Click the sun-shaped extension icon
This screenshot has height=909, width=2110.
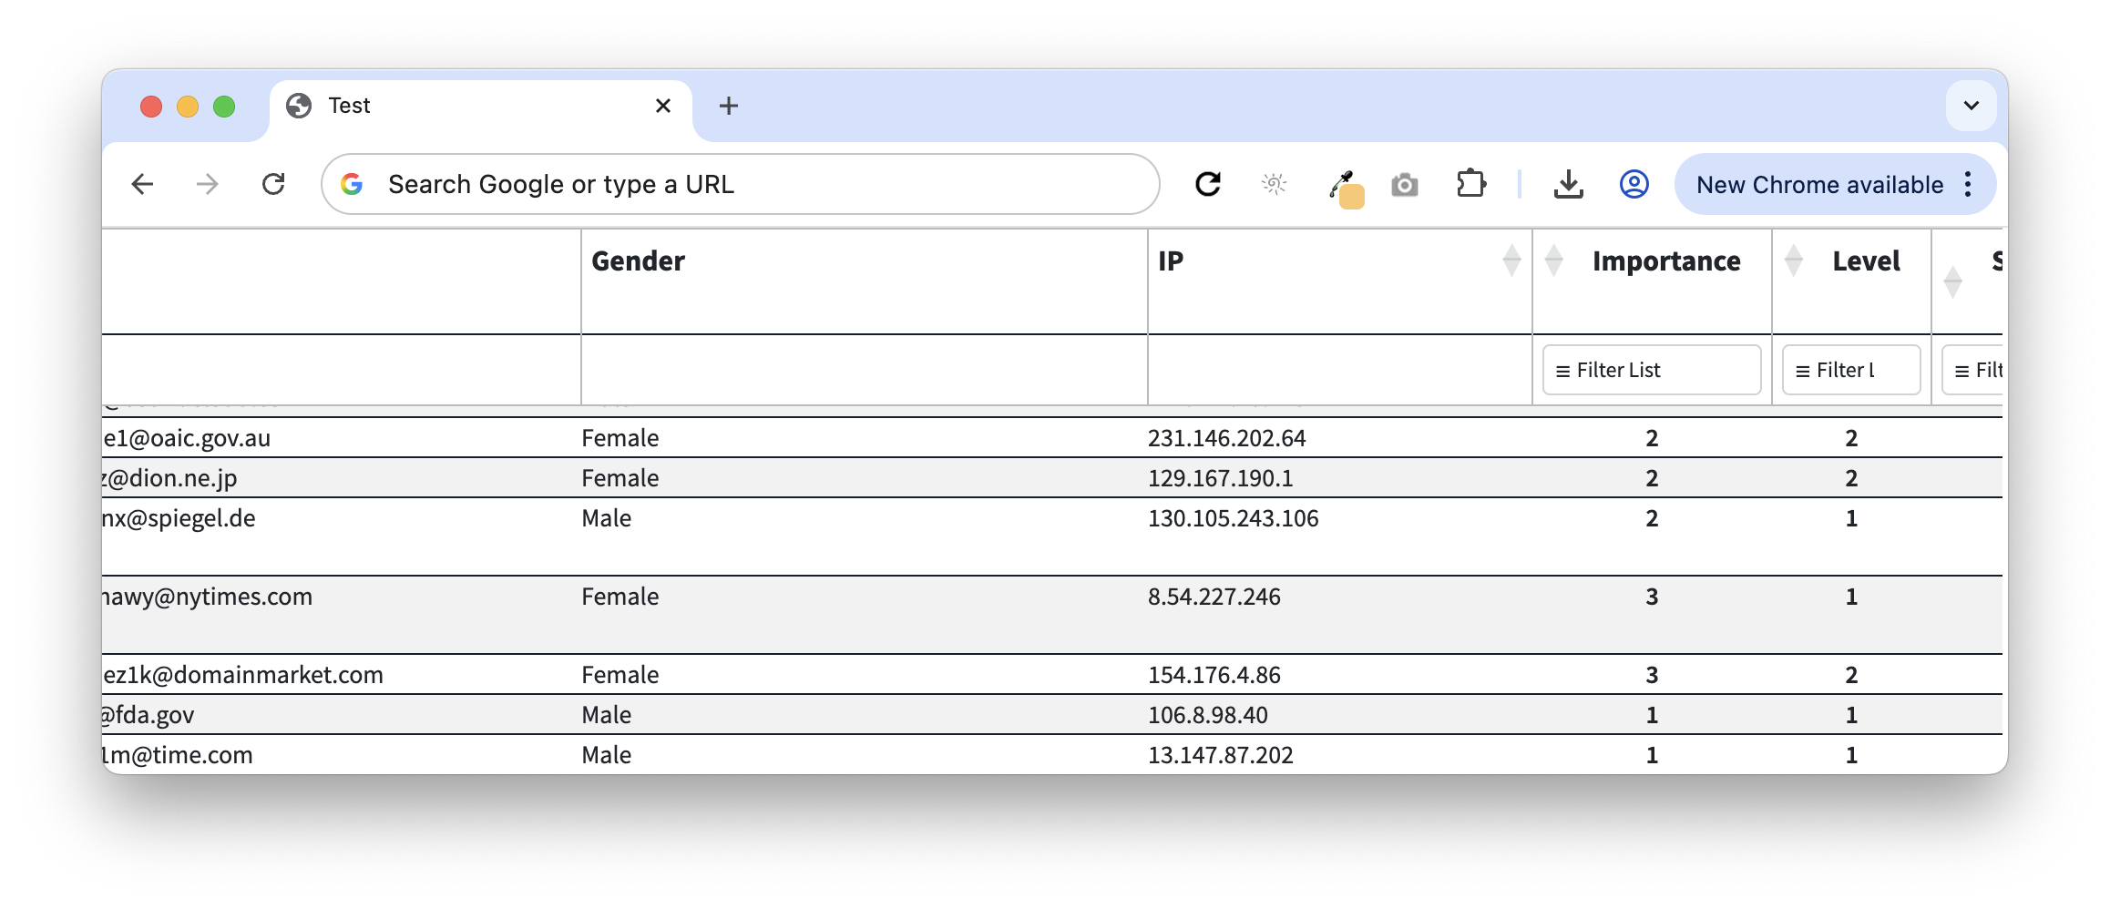(1274, 185)
